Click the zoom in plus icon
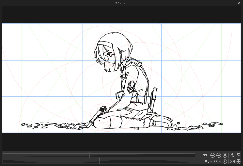 [x=219, y=156]
